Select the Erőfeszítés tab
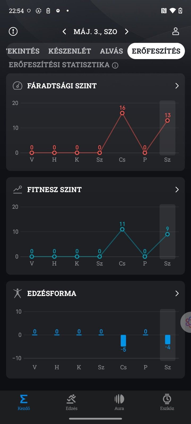The width and height of the screenshot is (191, 424). tap(156, 51)
